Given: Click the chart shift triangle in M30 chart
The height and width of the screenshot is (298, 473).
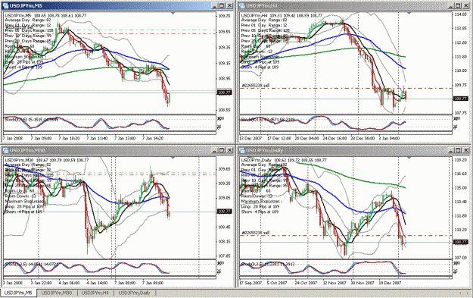Looking at the screenshot, I should (x=173, y=158).
